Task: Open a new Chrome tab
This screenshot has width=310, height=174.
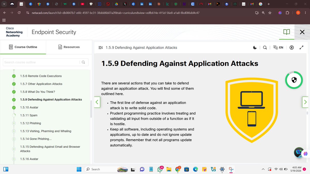Action: [269, 4]
